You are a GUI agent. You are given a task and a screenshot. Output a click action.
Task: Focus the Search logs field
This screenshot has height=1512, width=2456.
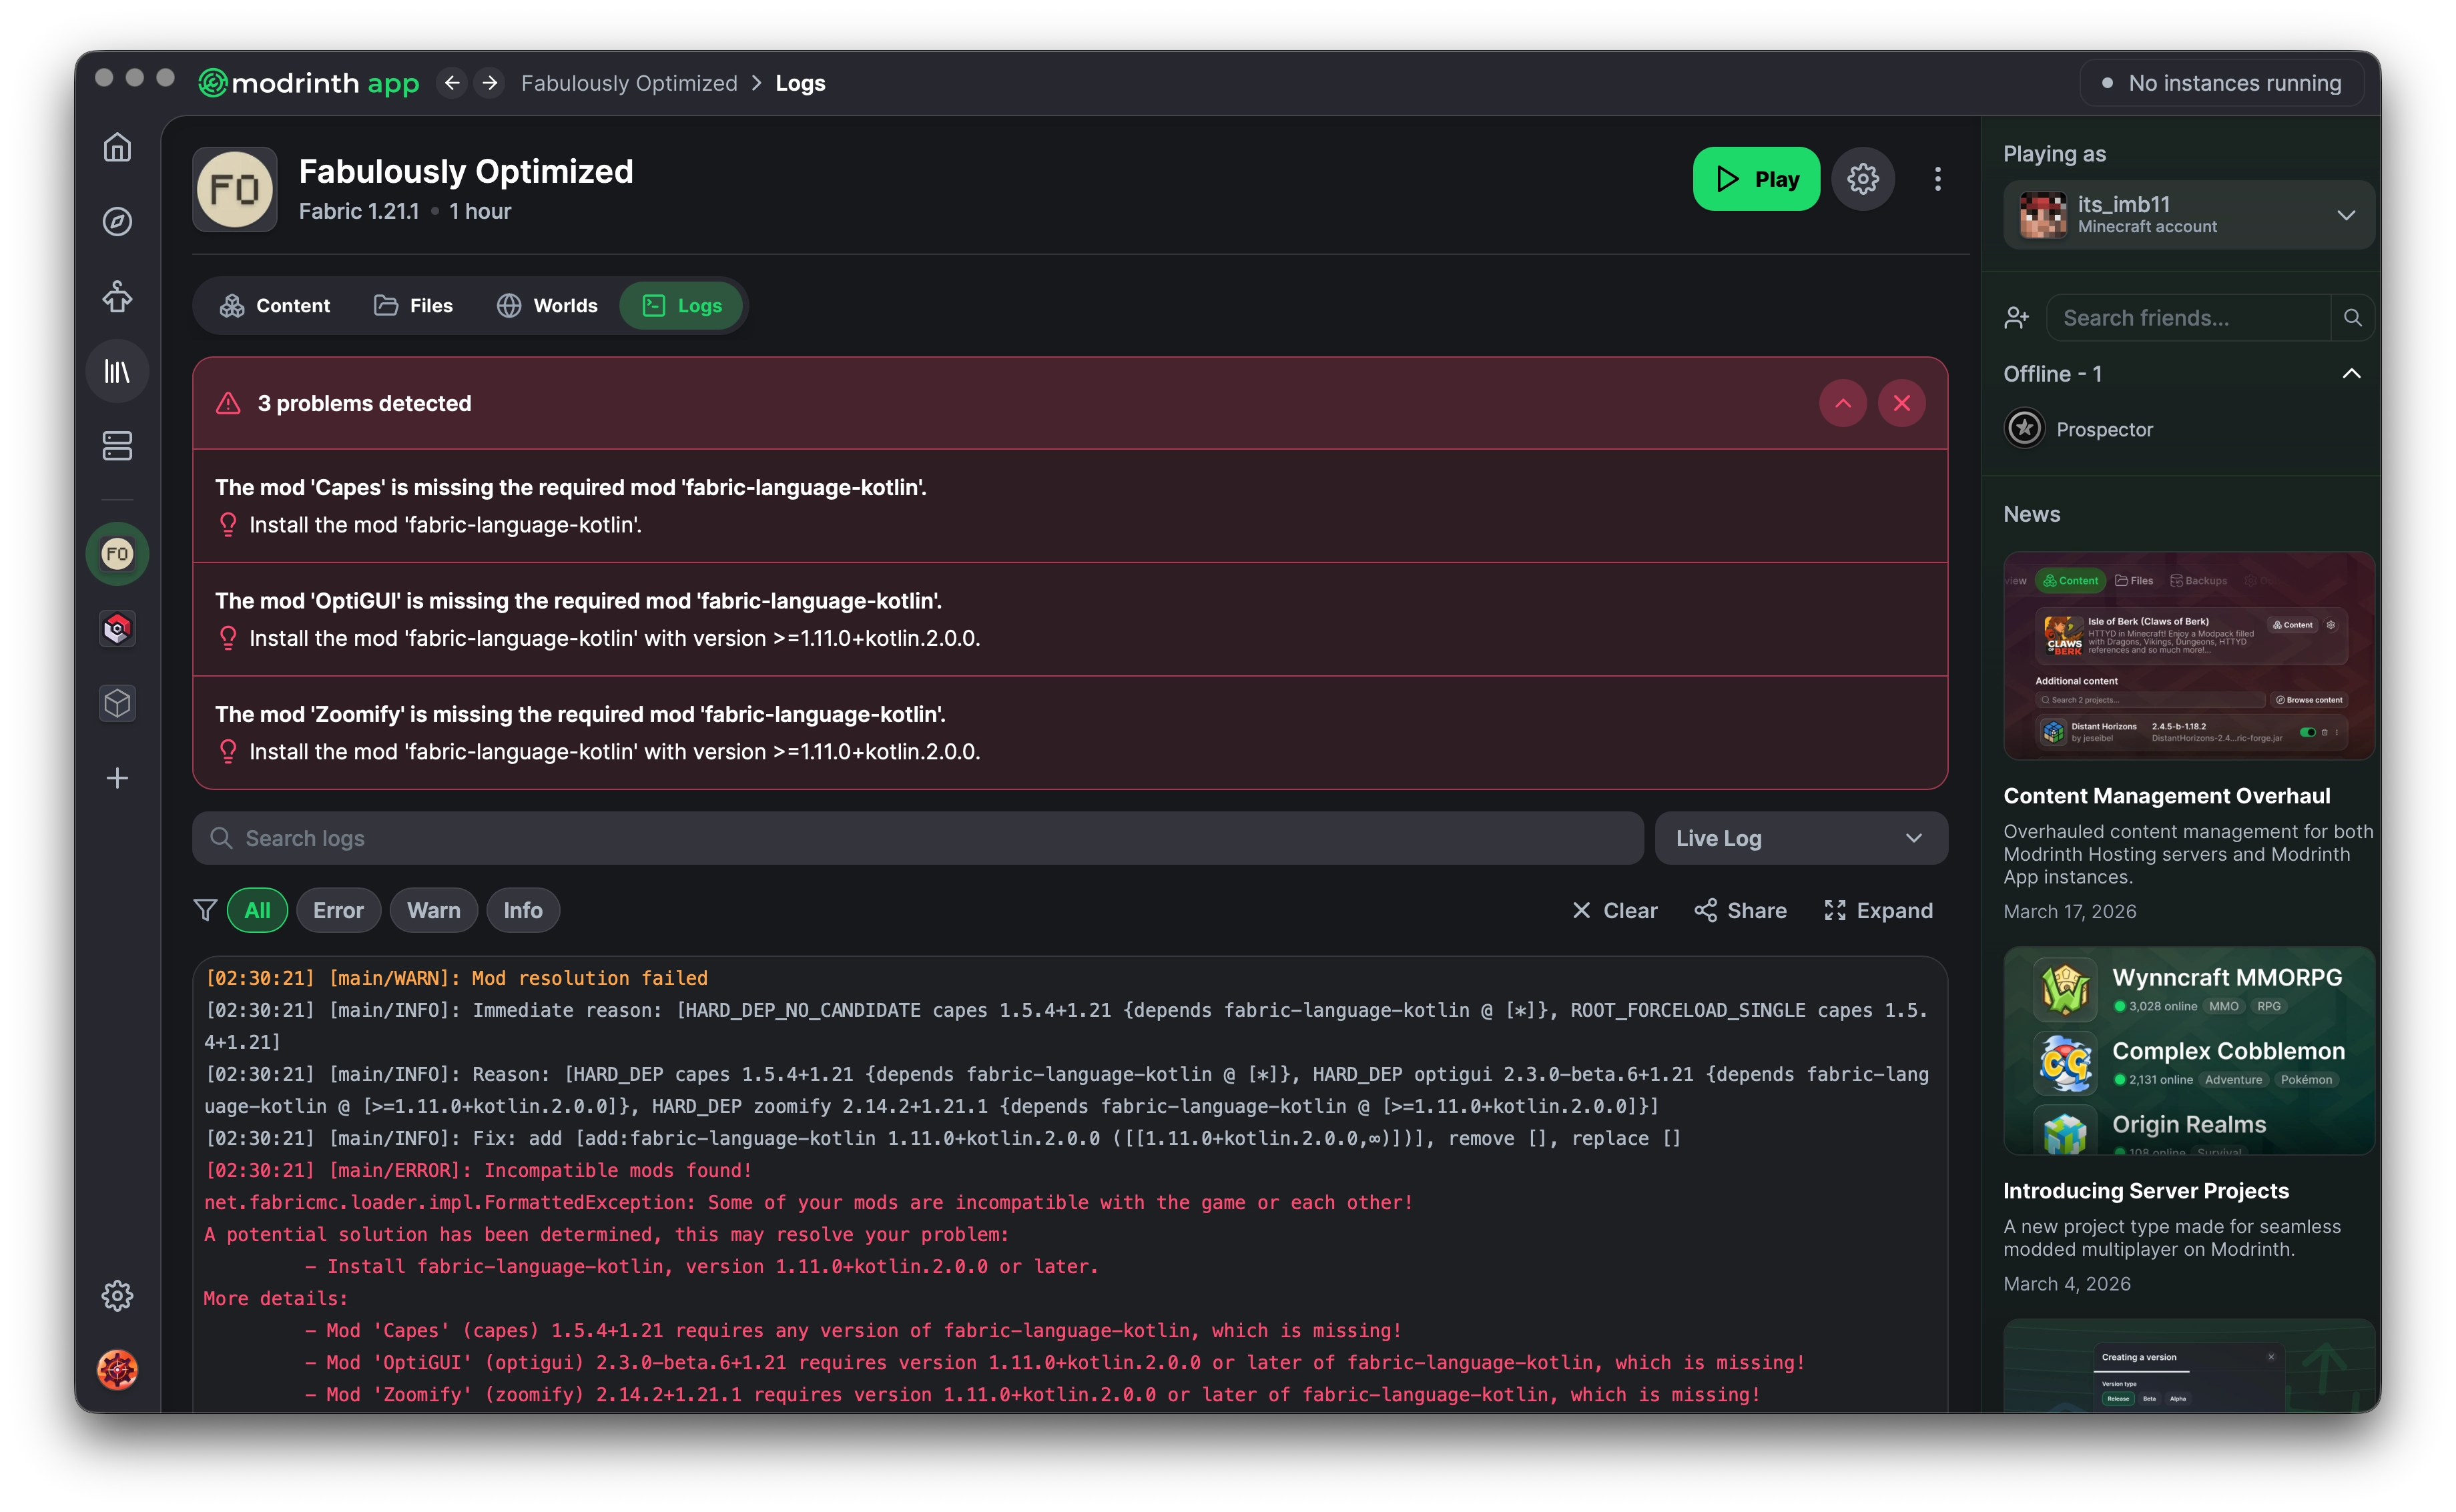tap(918, 838)
